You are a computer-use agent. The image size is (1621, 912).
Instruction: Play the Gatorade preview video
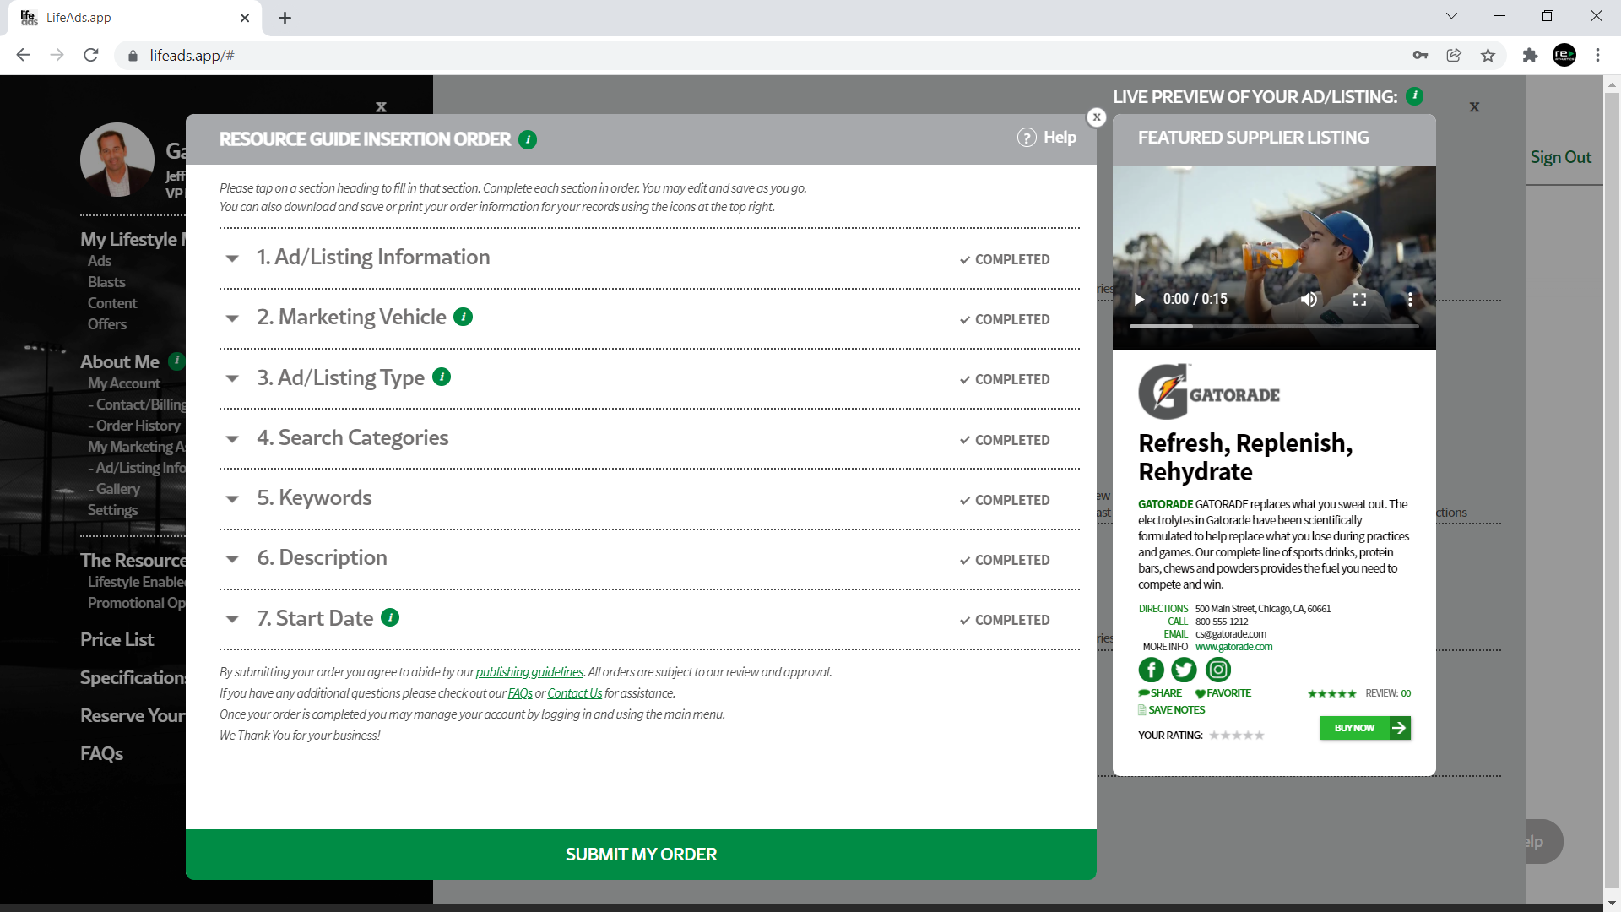click(1139, 299)
